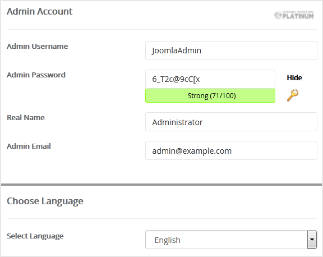Click the Select Language label
The height and width of the screenshot is (257, 323).
(35, 236)
